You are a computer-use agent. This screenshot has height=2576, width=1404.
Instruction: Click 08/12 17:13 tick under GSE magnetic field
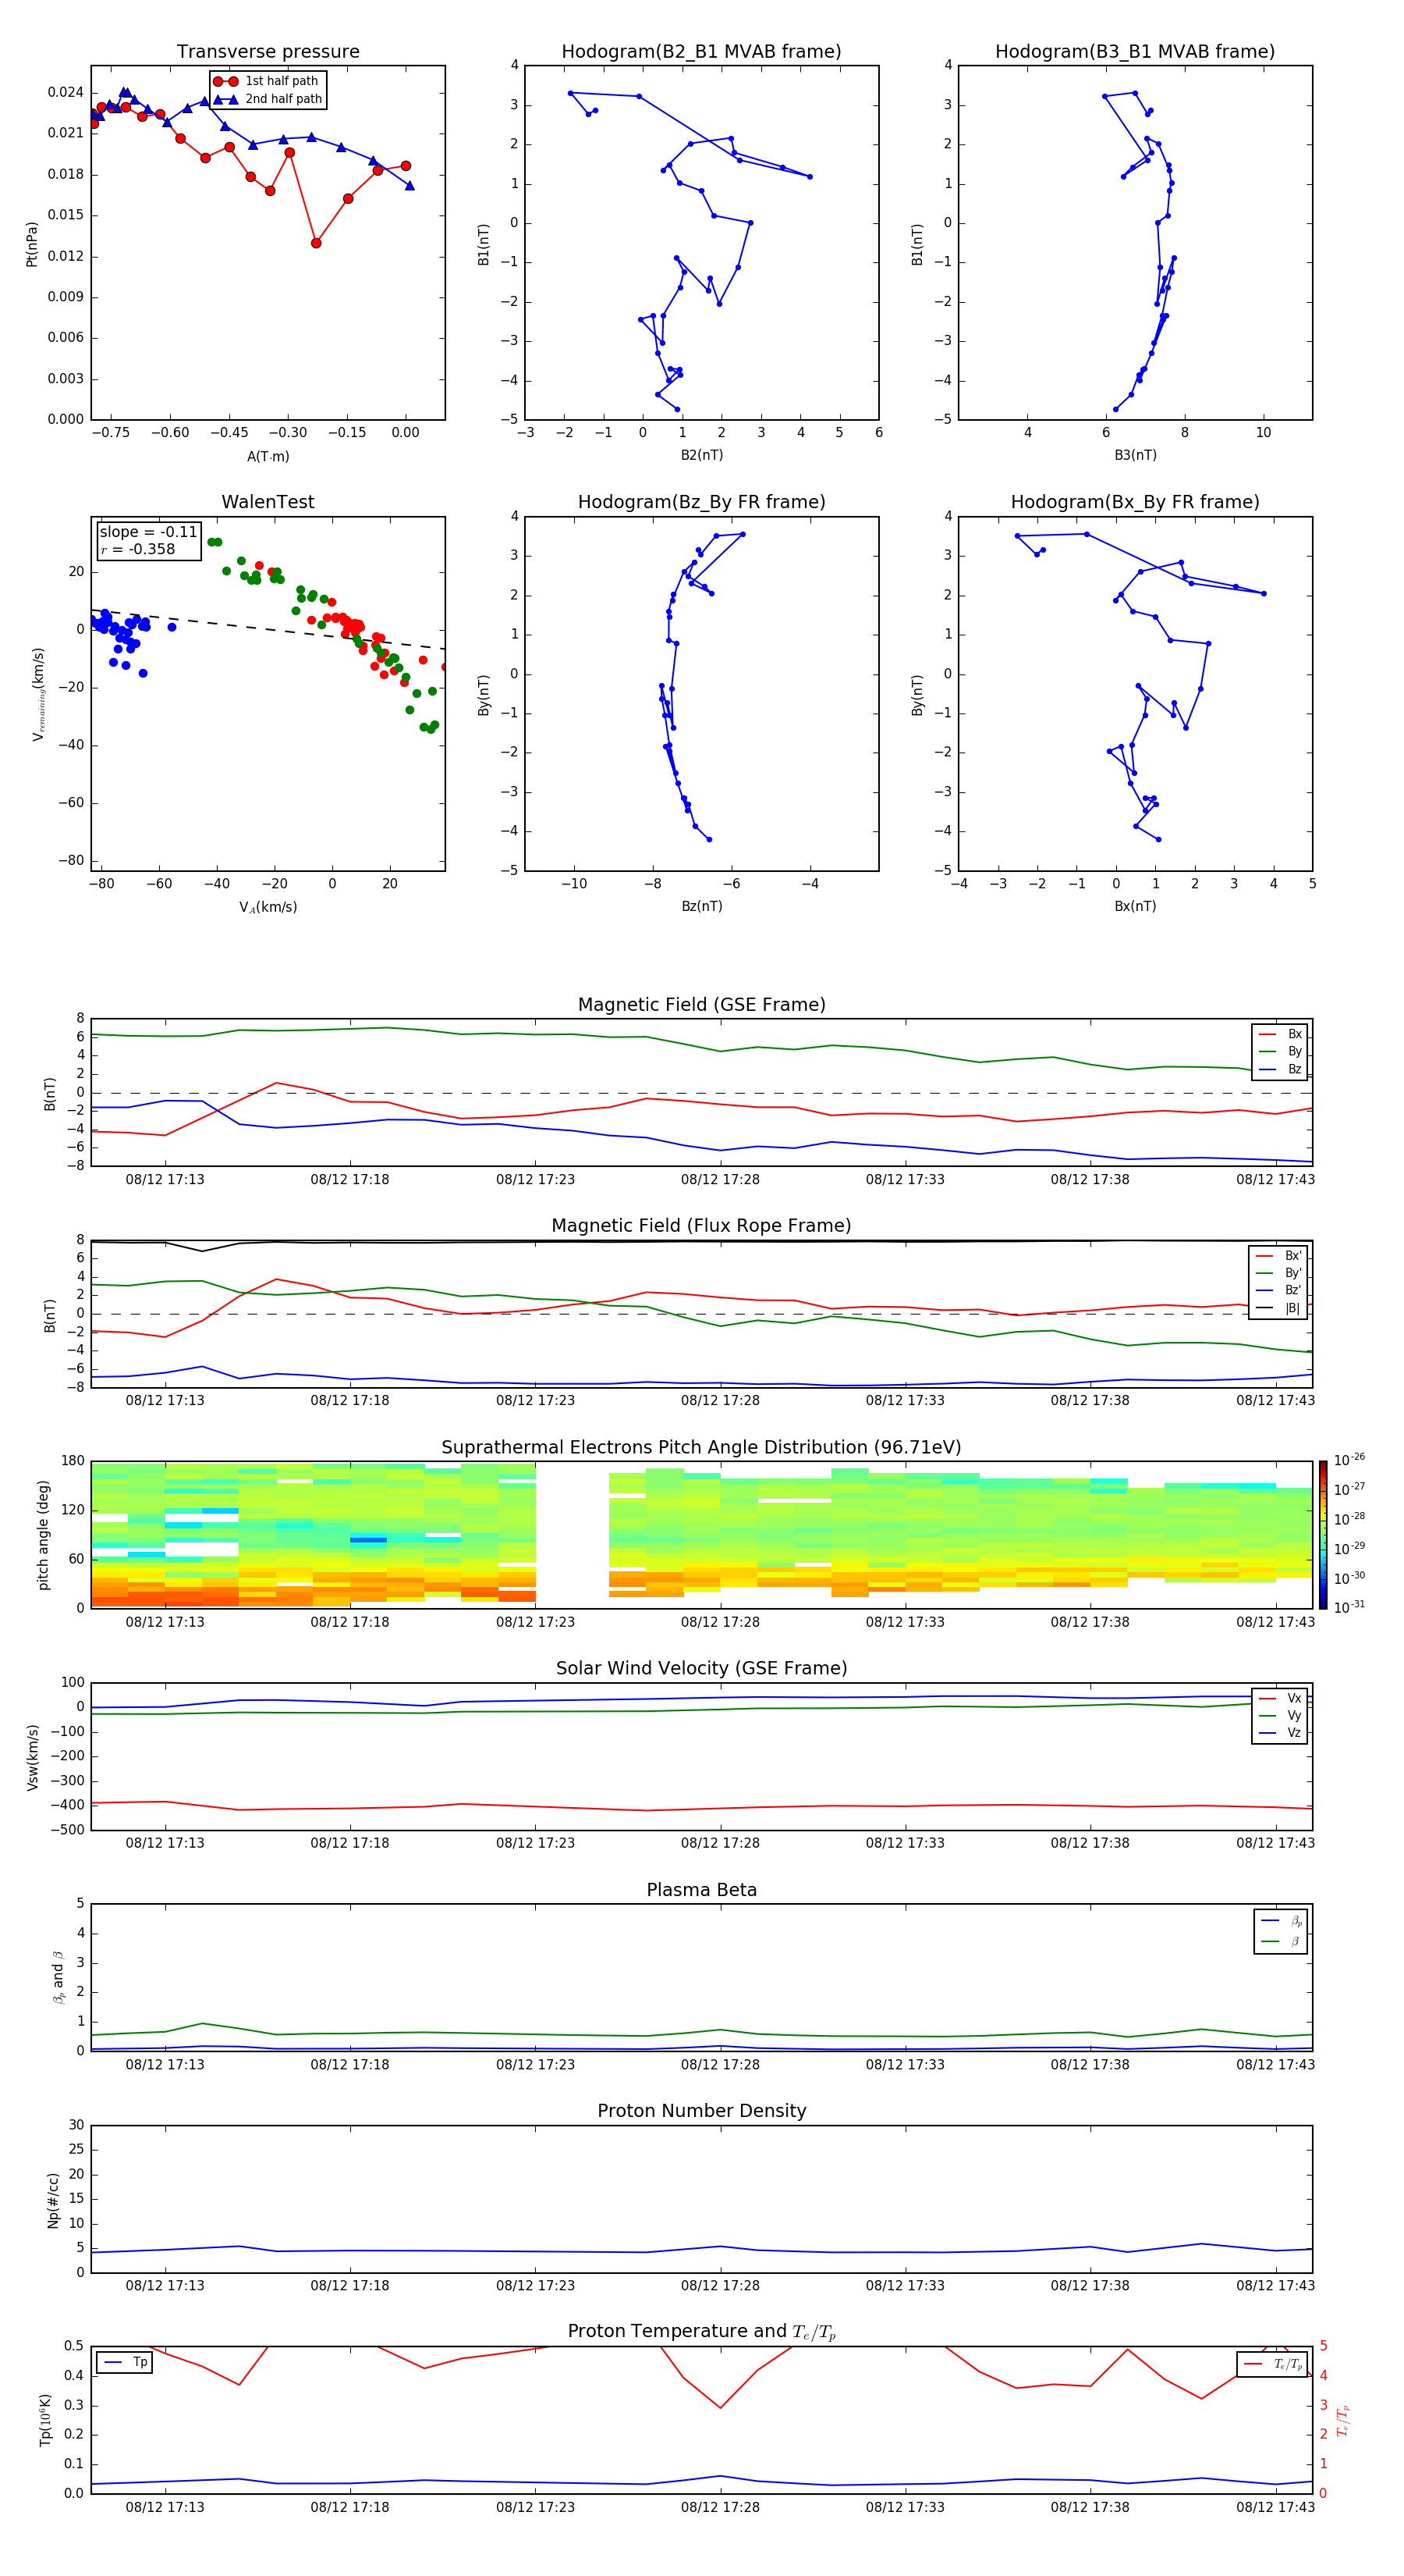point(165,1179)
